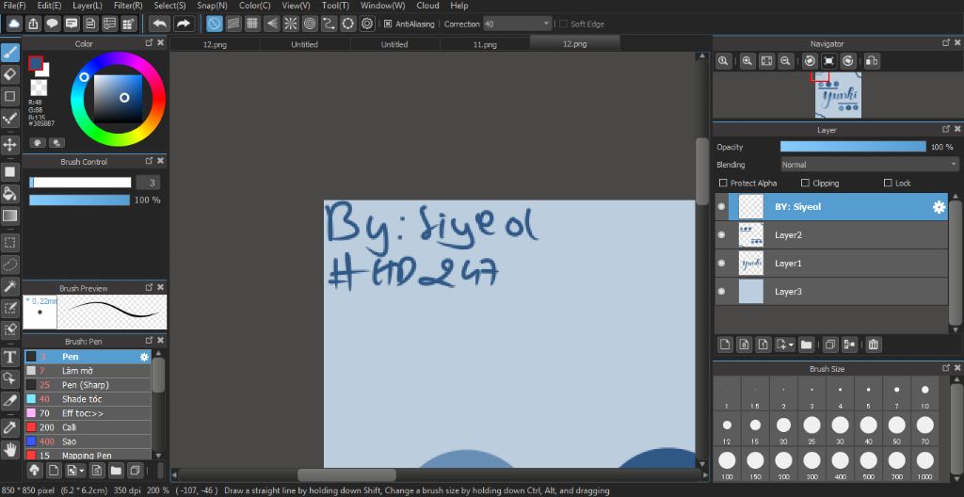Screen dimensions: 964x497
Task: Select the Text tool
Action: pos(10,357)
